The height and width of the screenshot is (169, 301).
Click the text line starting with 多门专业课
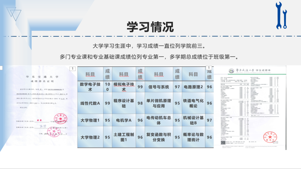(x=150, y=57)
